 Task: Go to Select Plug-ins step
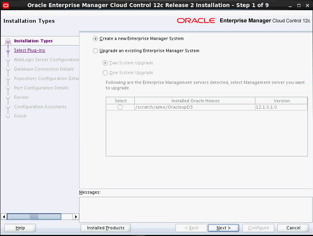pyautogui.click(x=29, y=50)
